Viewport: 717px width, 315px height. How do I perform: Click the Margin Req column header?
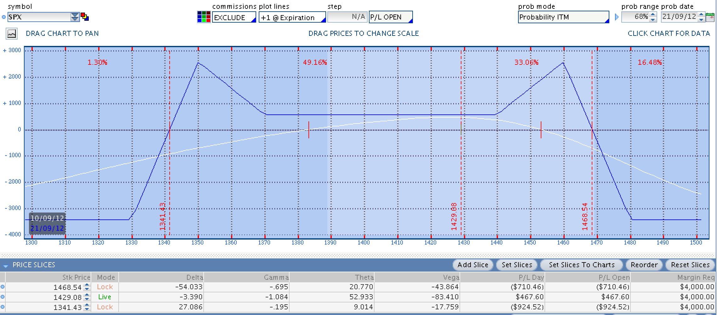pyautogui.click(x=674, y=277)
